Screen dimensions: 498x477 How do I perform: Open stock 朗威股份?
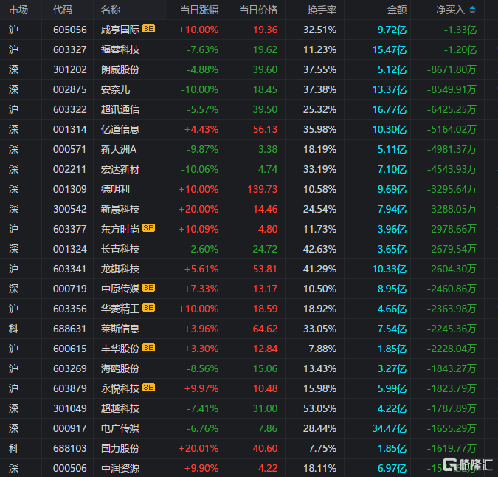coord(120,69)
